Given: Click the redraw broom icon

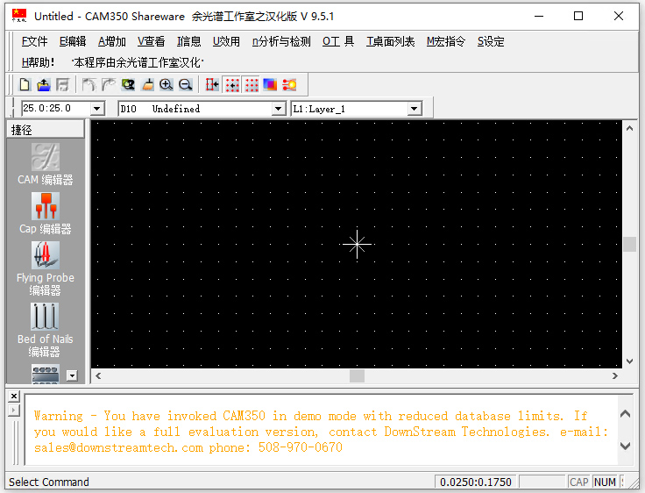Looking at the screenshot, I should (147, 85).
